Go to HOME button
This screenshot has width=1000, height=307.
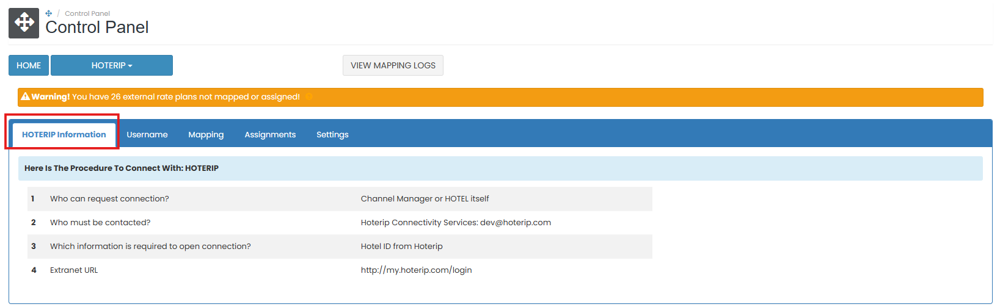click(x=29, y=65)
